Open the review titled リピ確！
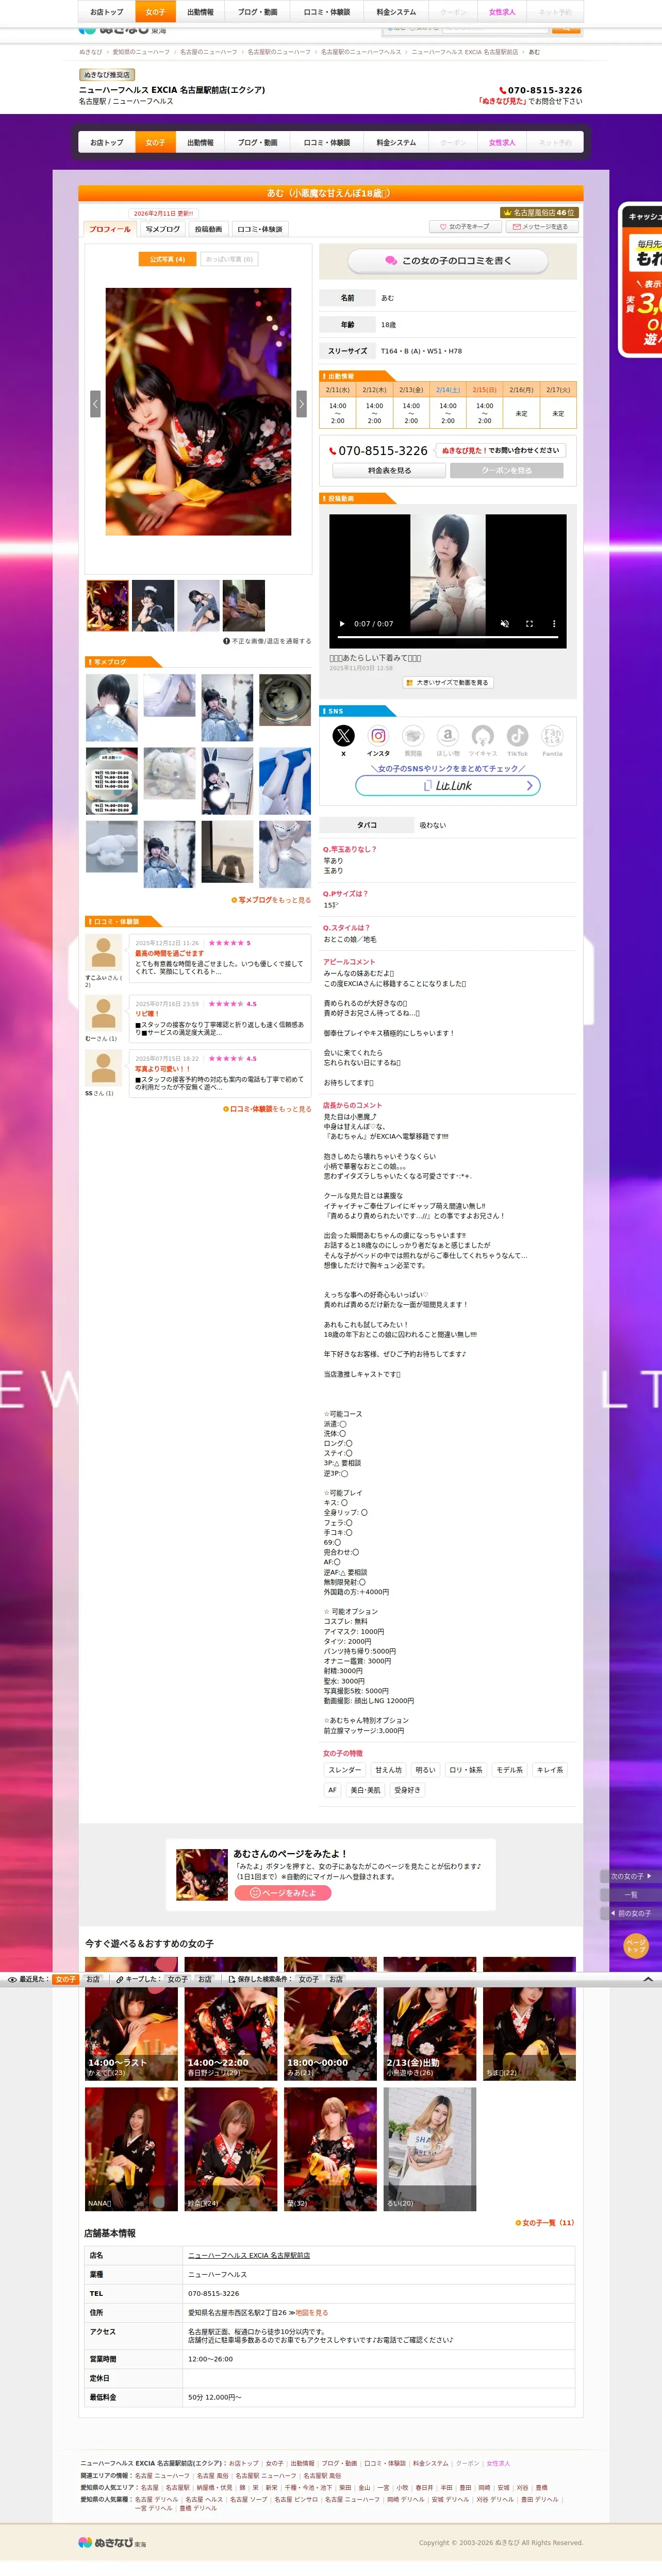 [x=147, y=1014]
